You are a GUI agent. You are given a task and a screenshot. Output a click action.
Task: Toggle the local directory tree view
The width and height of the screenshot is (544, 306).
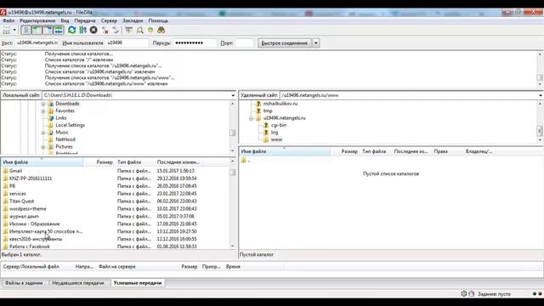click(37, 31)
